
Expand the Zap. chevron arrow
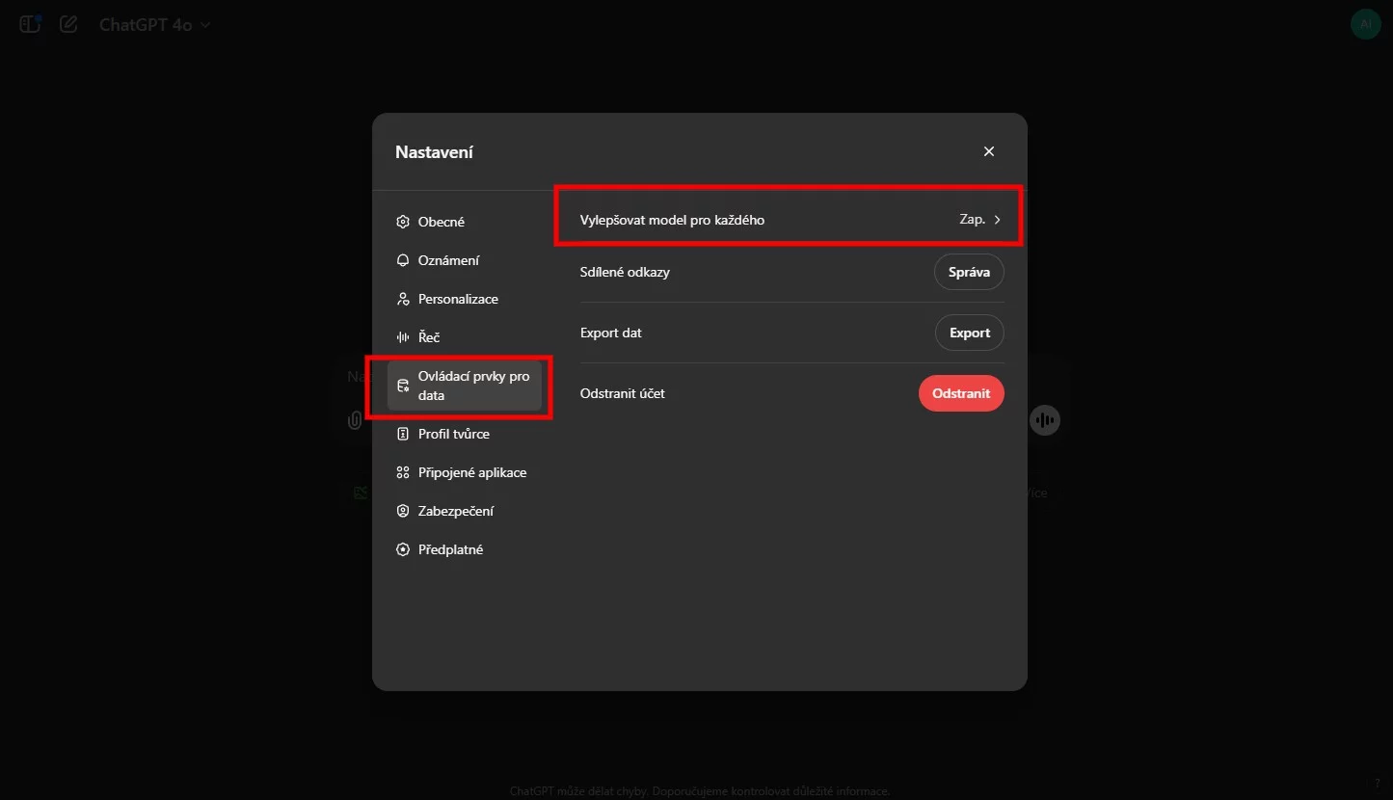998,220
